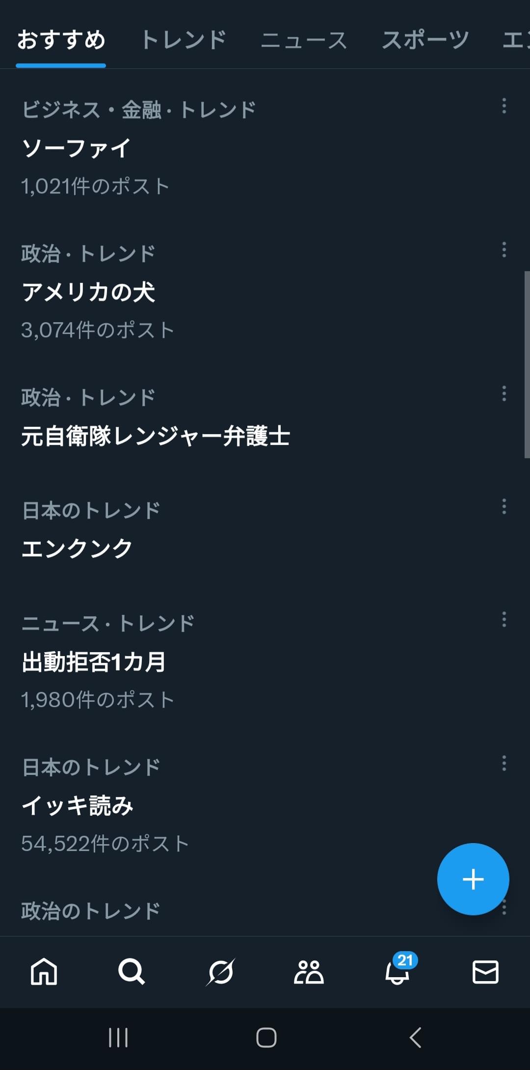Open the Communities people icon
This screenshot has height=1070, width=530.
pos(309,972)
